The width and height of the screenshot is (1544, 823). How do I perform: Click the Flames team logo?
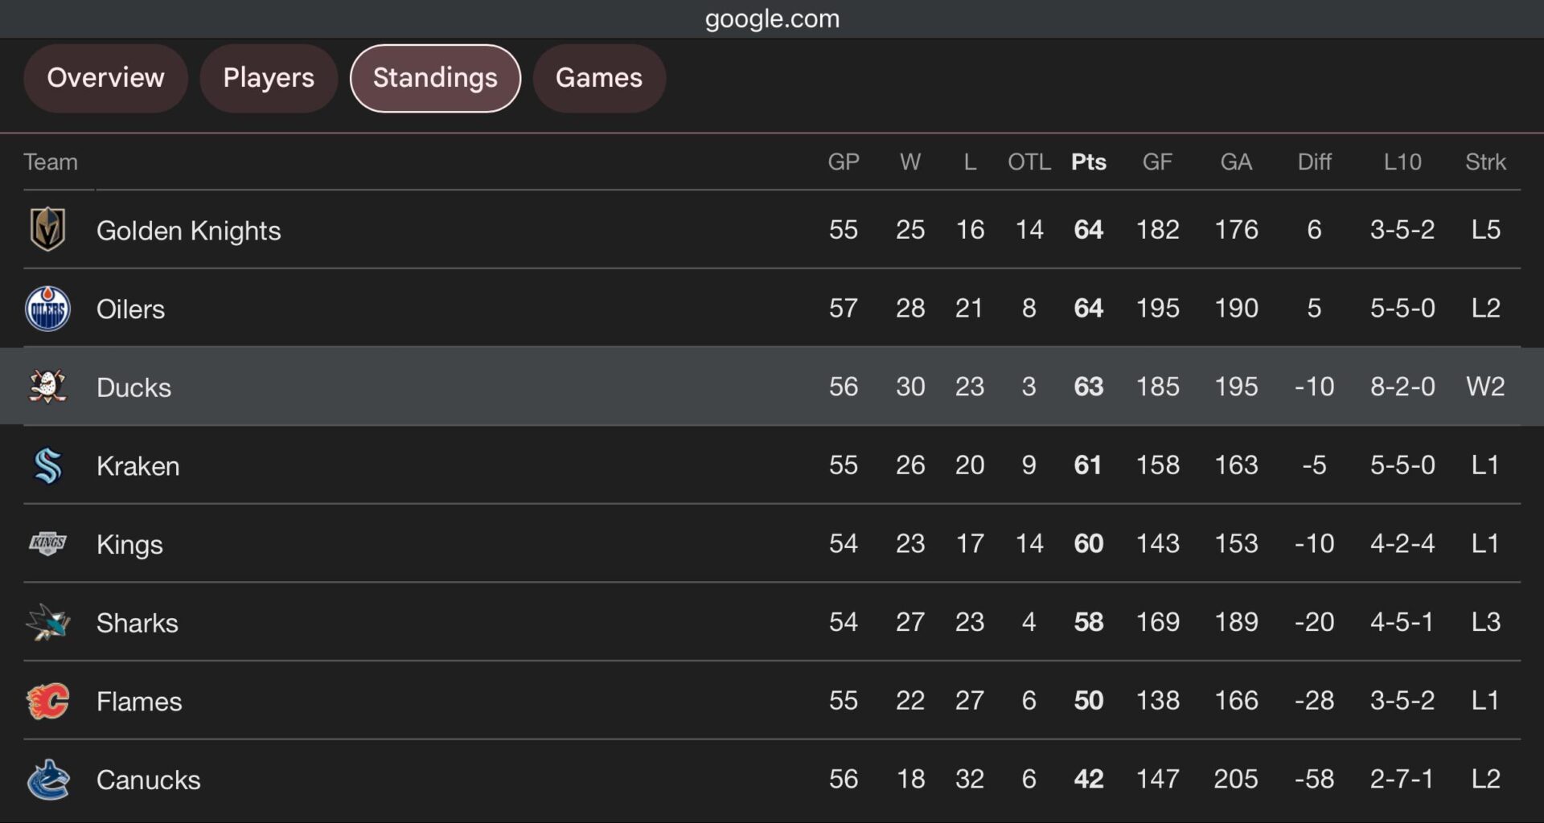tap(47, 701)
